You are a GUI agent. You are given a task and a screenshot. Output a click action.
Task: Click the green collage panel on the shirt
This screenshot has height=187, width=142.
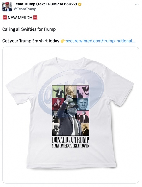click(x=58, y=91)
